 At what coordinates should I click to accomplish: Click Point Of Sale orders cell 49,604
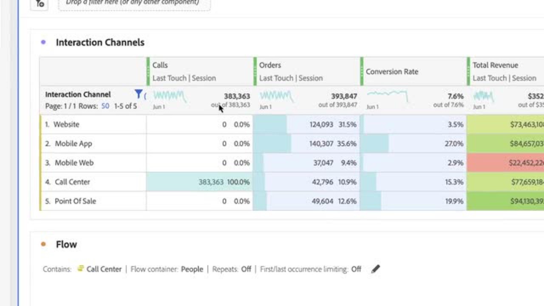306,201
